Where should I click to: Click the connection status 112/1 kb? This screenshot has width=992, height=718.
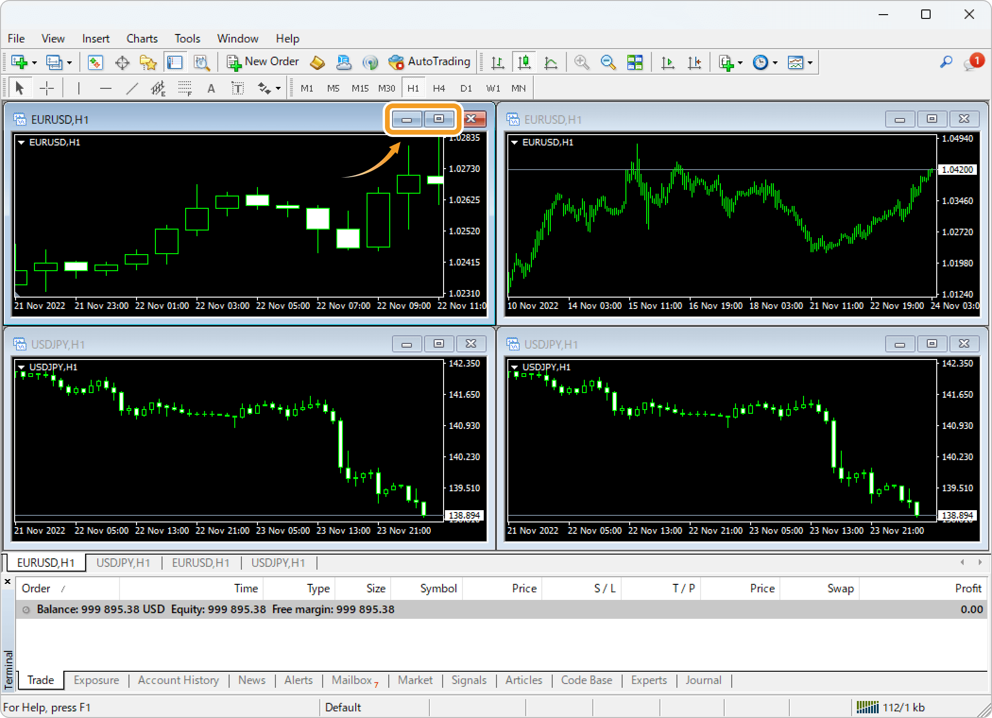pyautogui.click(x=891, y=707)
